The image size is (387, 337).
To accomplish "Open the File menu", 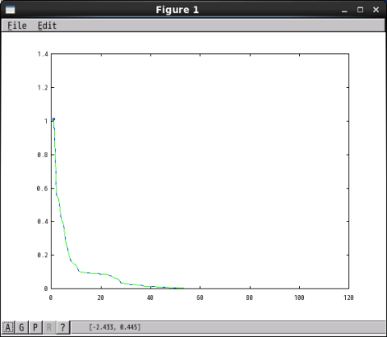I will (x=17, y=26).
